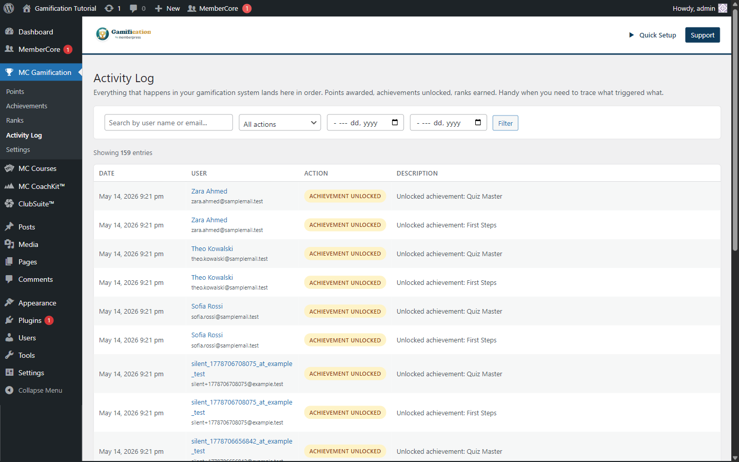
Task: Click the ACTION column header
Action: [316, 174]
